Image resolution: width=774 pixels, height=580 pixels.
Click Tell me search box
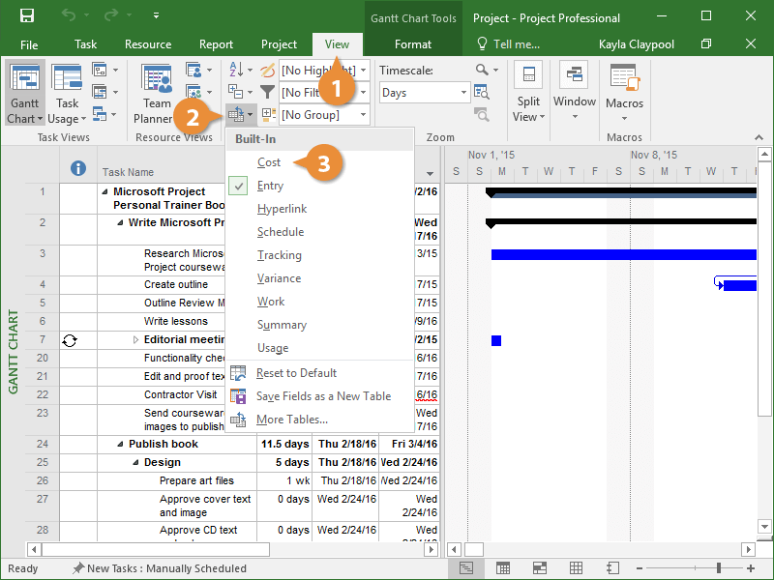(x=509, y=44)
